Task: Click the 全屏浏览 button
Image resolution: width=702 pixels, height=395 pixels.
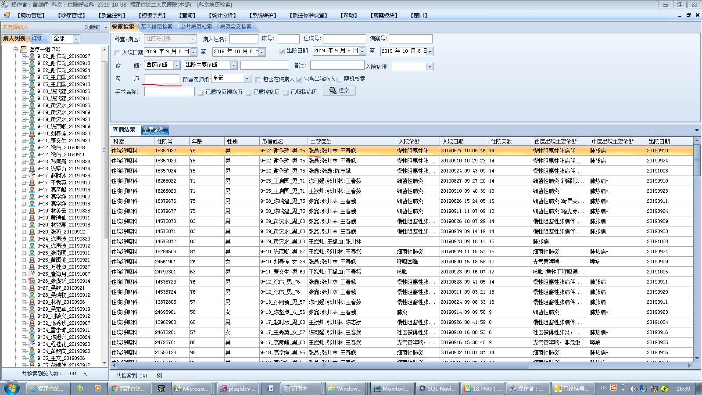Action: [154, 130]
